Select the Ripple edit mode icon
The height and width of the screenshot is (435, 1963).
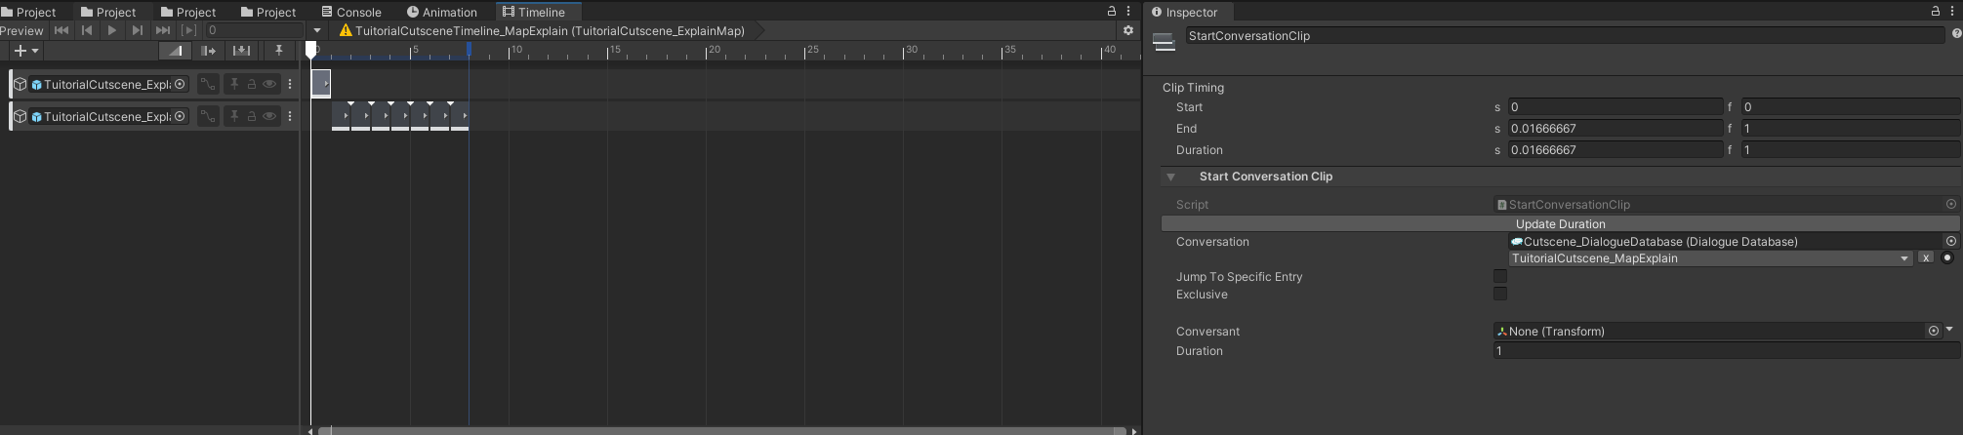tap(208, 51)
